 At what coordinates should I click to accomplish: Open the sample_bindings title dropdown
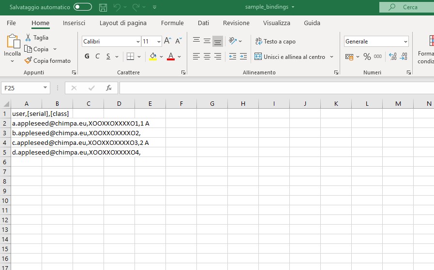(293, 7)
